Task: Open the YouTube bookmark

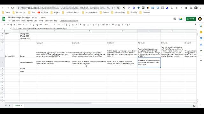Action: pos(43,13)
